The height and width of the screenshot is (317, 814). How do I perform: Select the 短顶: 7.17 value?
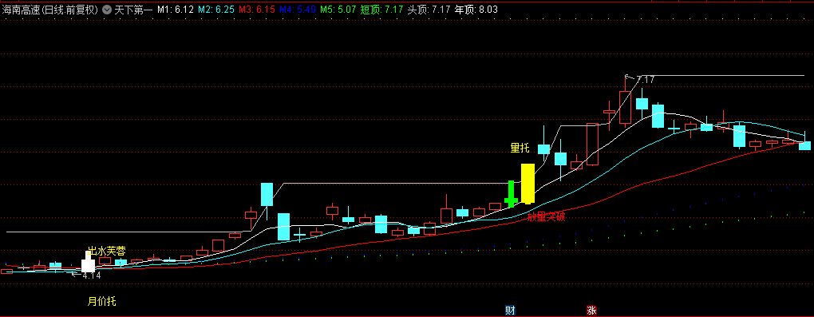[x=381, y=10]
